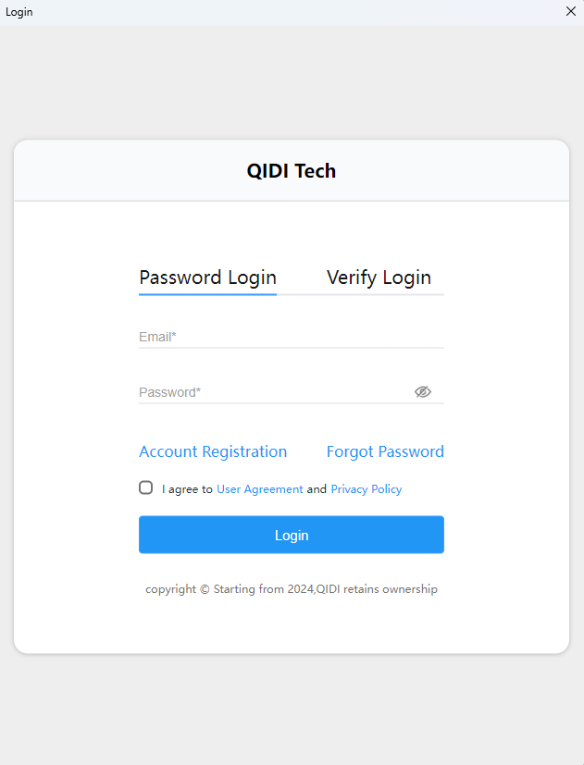Switch to the Verify Login tab
Image resolution: width=584 pixels, height=765 pixels.
click(x=379, y=277)
